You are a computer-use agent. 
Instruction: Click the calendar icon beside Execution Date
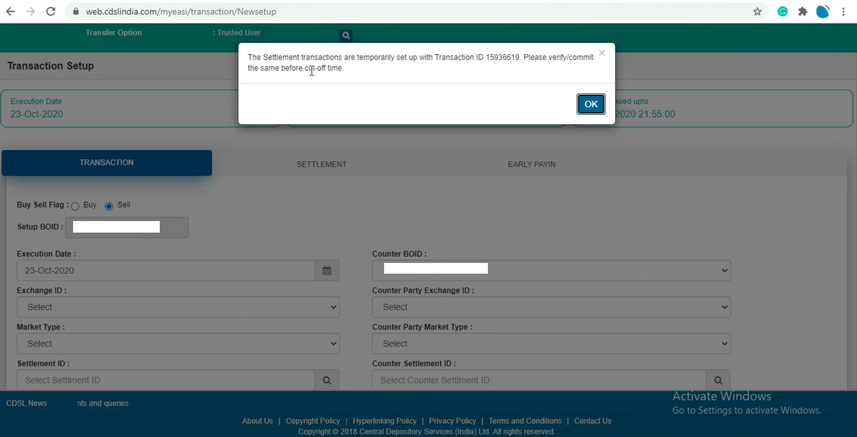[x=327, y=271]
